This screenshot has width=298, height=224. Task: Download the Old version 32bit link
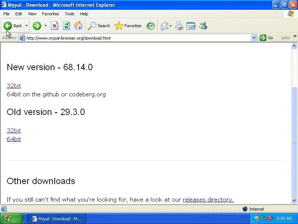(14, 130)
